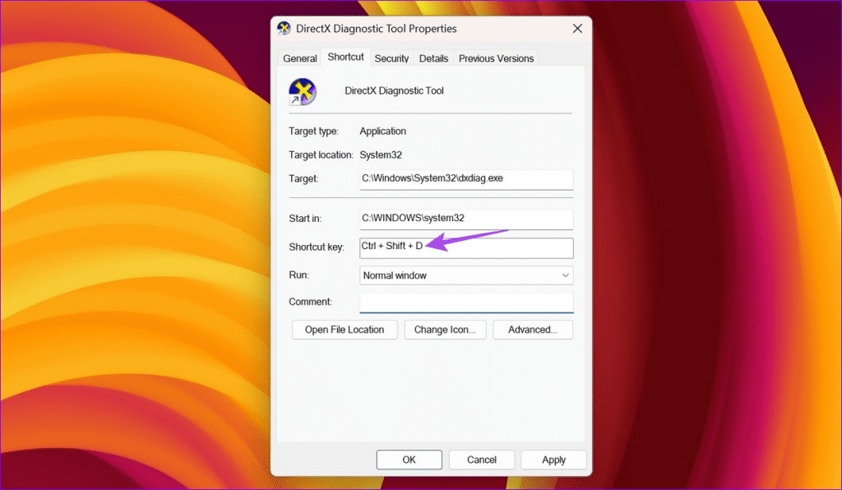Select the Start in field
Image resolution: width=842 pixels, height=490 pixels.
point(465,219)
